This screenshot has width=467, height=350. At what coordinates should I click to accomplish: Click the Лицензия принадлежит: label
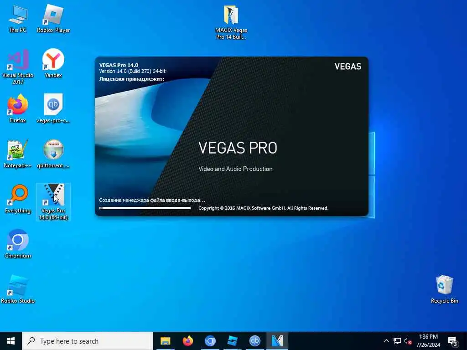[x=132, y=79]
